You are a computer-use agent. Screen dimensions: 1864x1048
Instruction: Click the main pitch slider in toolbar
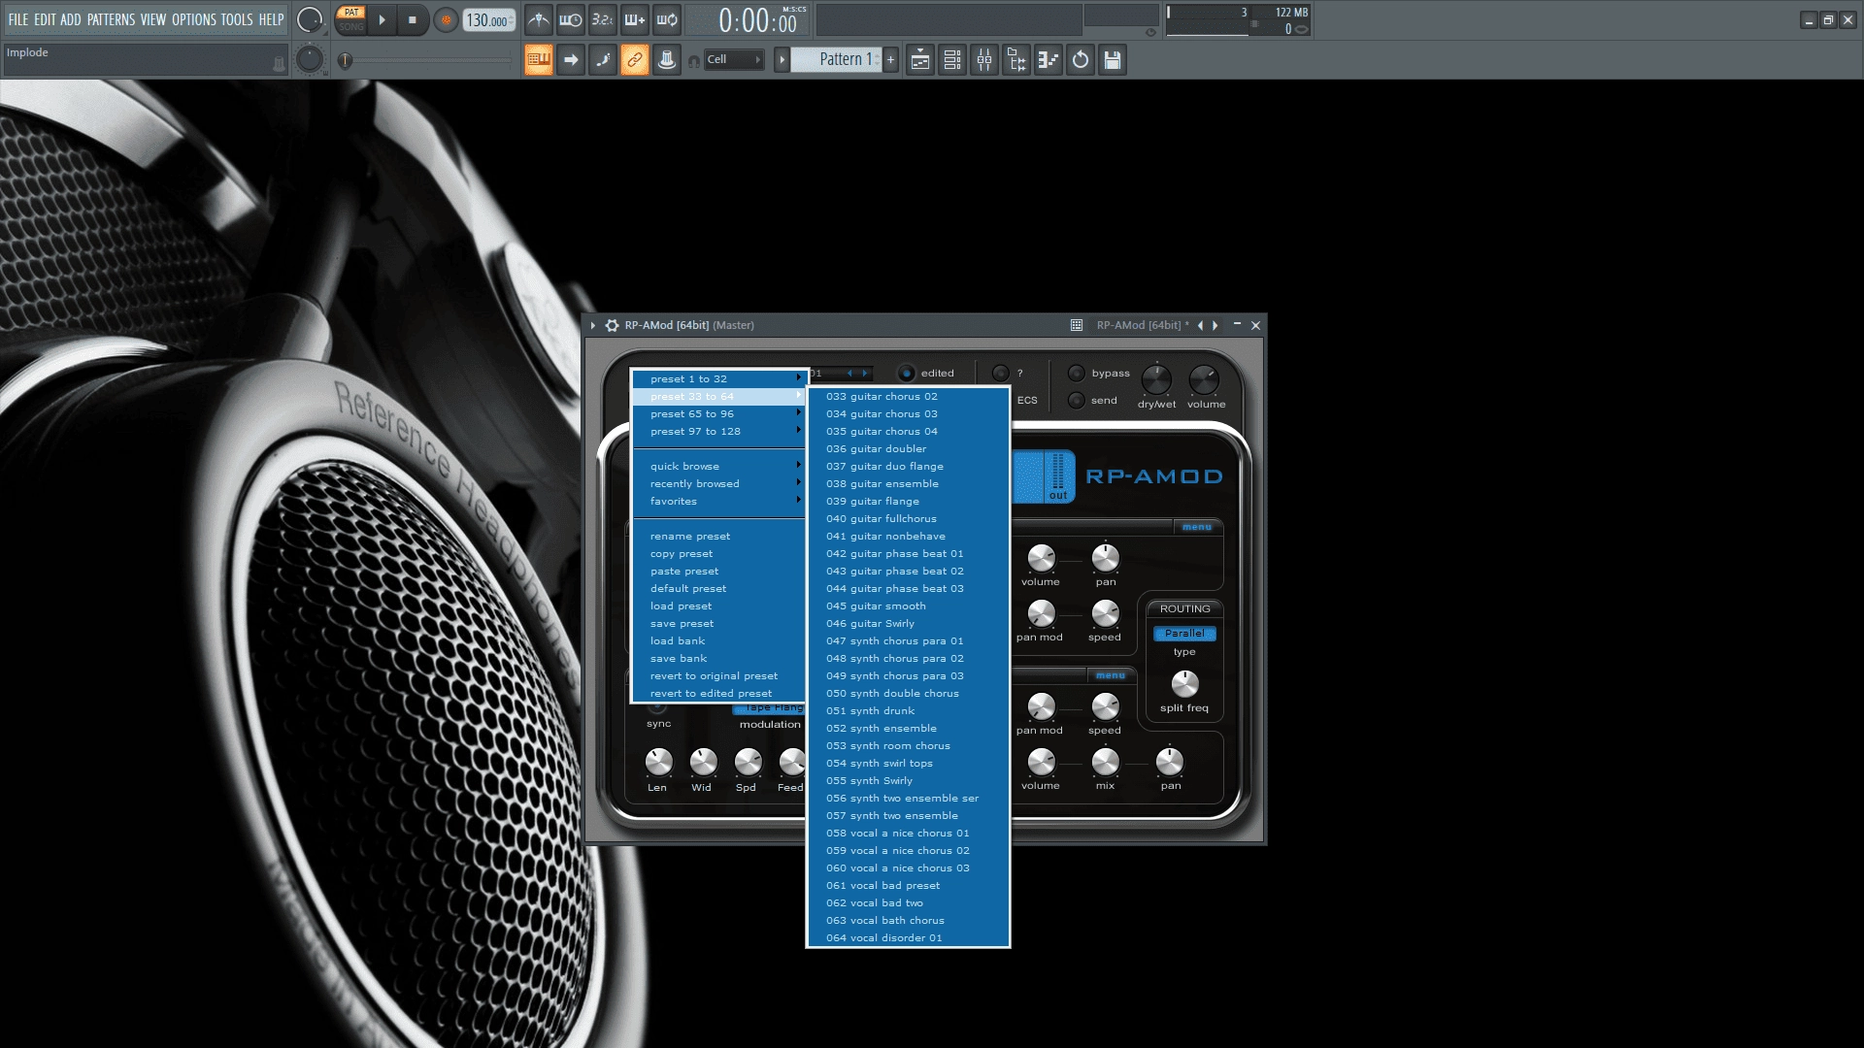[427, 60]
